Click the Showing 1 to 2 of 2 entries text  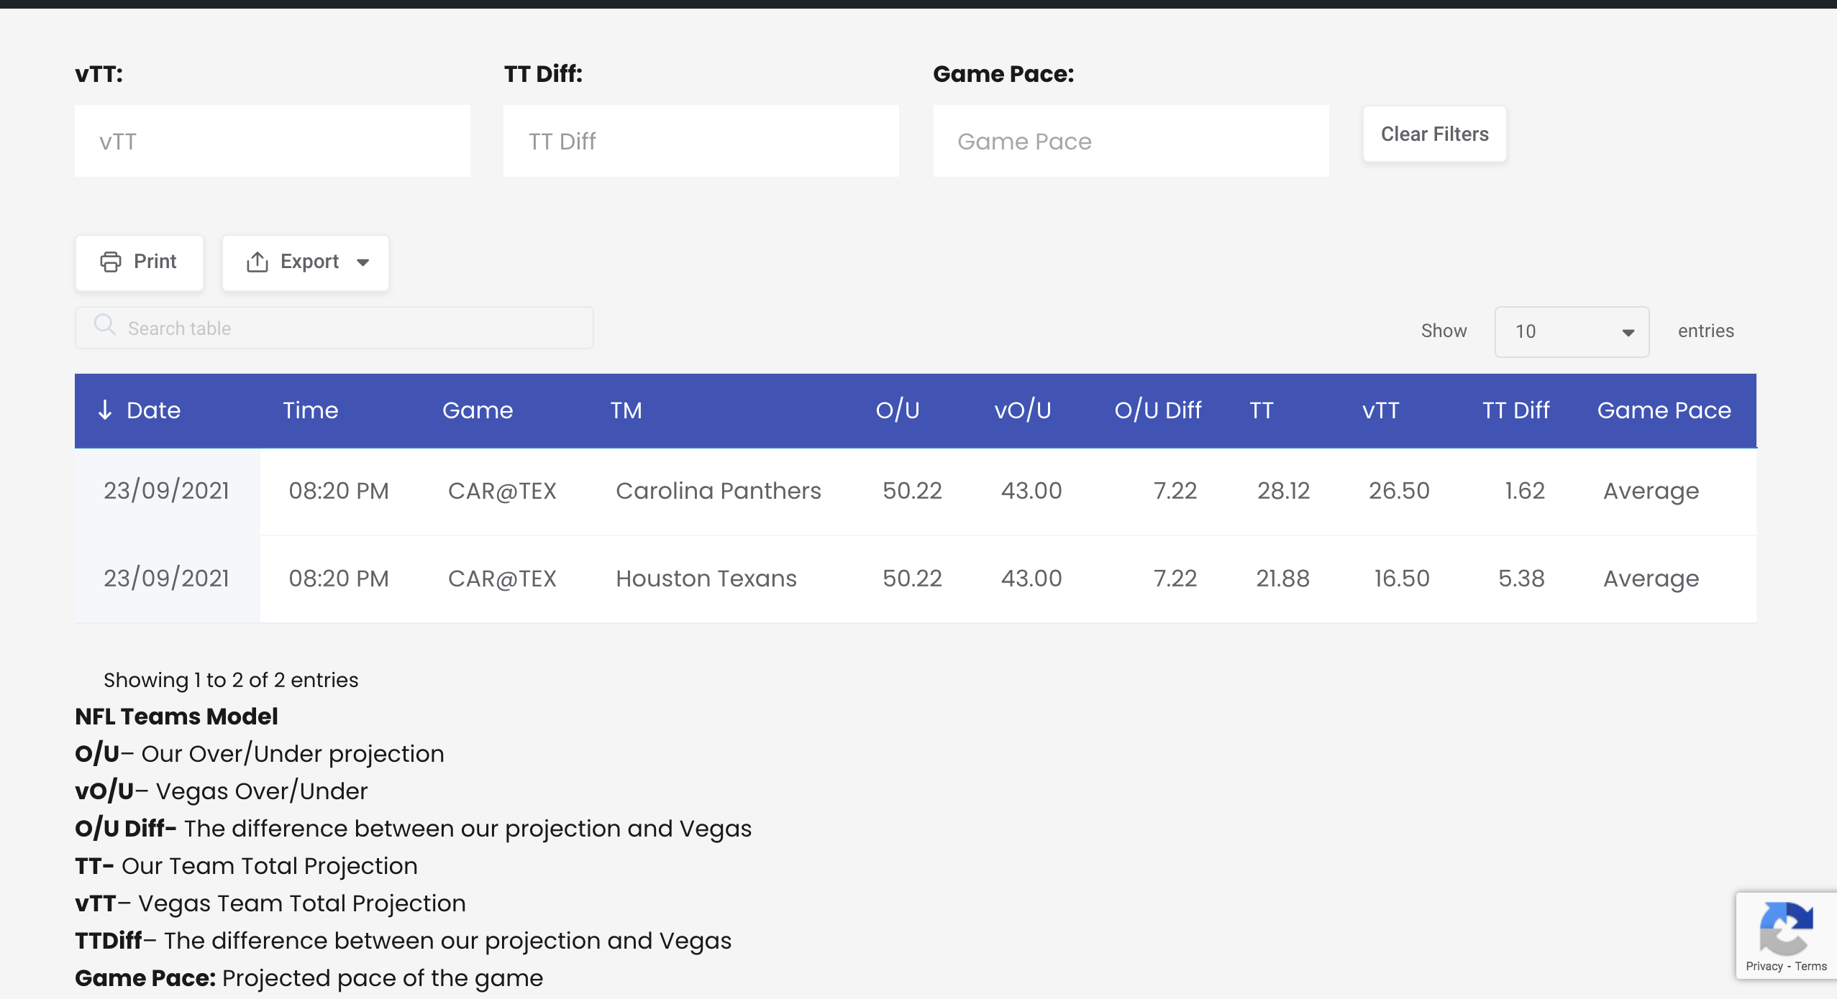(x=231, y=680)
